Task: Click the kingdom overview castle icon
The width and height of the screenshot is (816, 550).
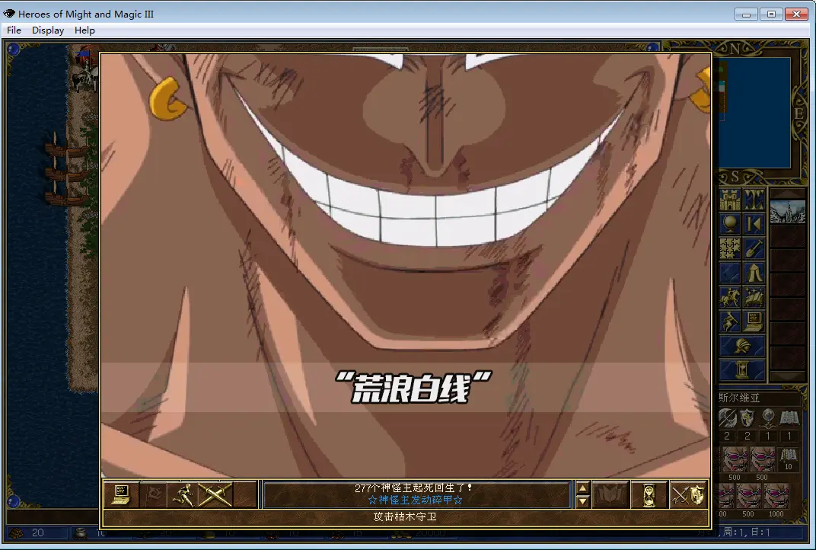Action: pyautogui.click(x=731, y=200)
